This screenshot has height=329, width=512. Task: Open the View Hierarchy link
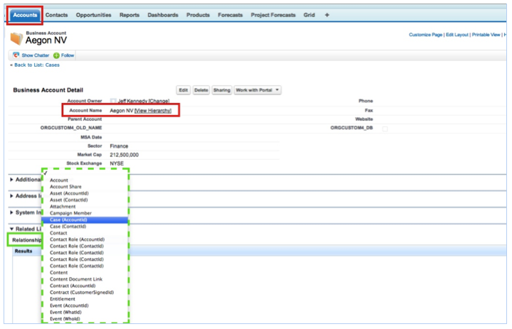(x=153, y=111)
